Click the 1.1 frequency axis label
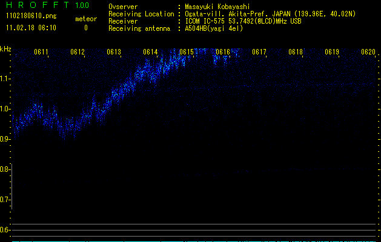This screenshot has height=242, width=381. 4,79
